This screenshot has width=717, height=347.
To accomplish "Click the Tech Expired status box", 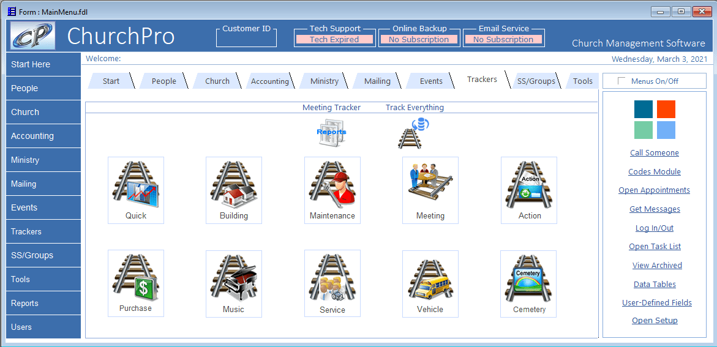I will [x=334, y=39].
